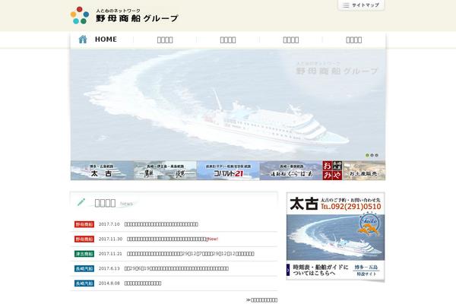Viewport: 456px width, 304px height.
Task: Select the last carousel indicator dot
Action: [376, 155]
